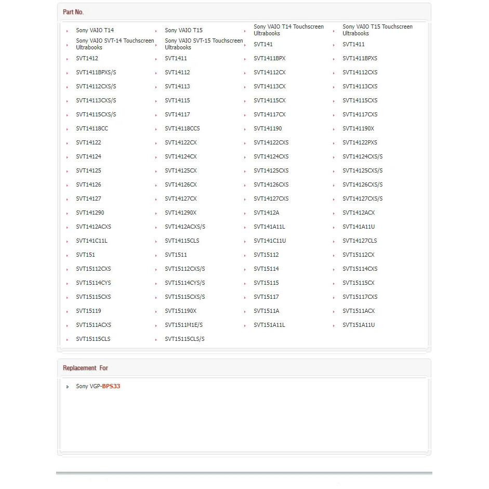Click the bullet icon before SVT151A11U
This screenshot has width=489, height=489.
pos(334,326)
